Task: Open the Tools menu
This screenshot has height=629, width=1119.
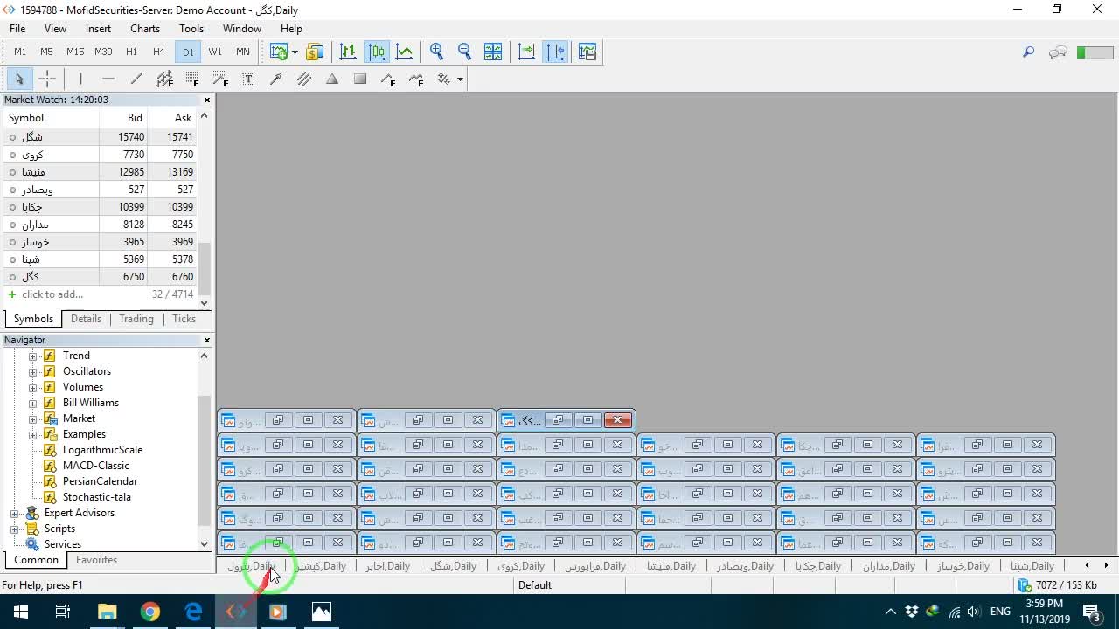Action: click(x=191, y=29)
